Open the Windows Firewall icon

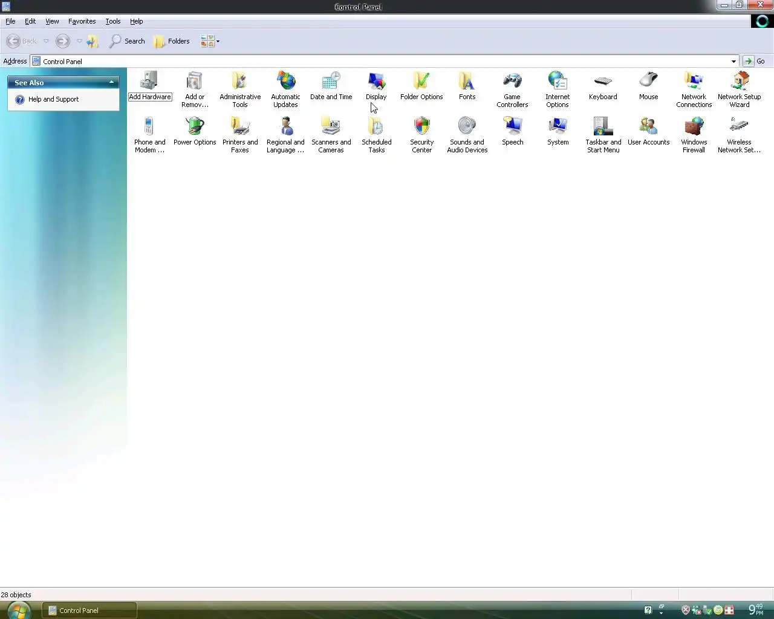(x=694, y=126)
